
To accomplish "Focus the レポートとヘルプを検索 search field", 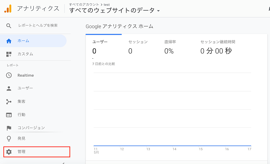I will 38,26.
